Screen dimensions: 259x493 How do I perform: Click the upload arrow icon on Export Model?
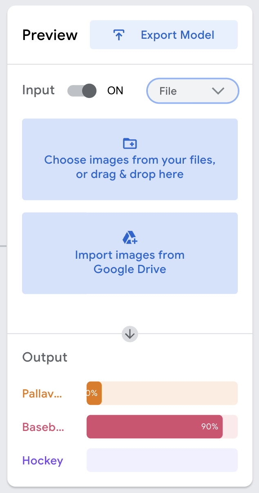pos(118,35)
